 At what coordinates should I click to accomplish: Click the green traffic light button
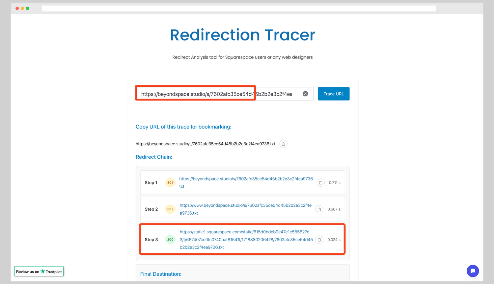[x=27, y=8]
